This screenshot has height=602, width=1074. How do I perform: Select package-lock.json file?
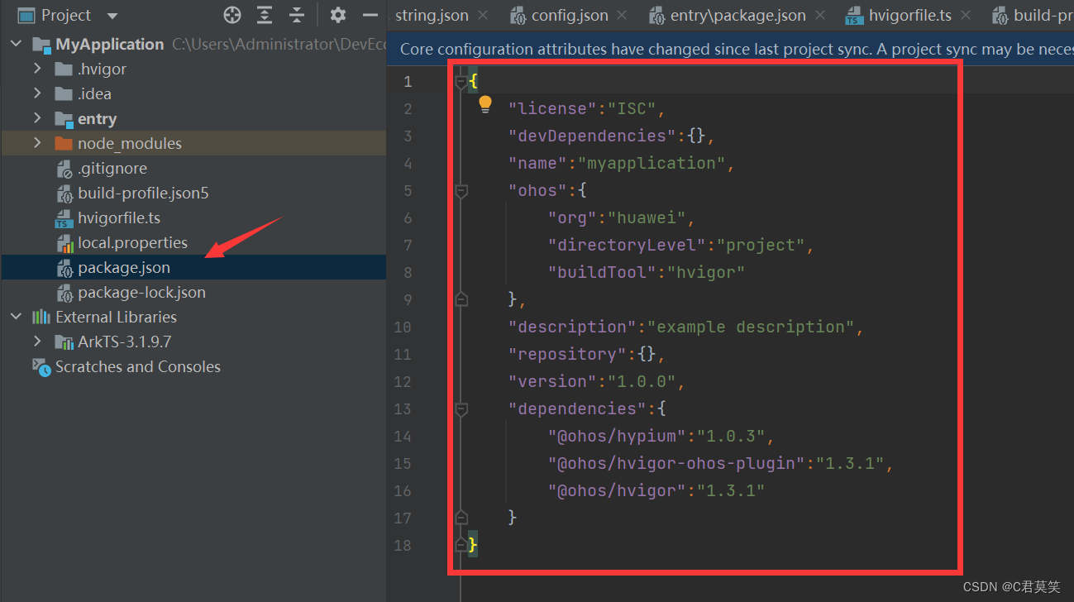pyautogui.click(x=141, y=292)
